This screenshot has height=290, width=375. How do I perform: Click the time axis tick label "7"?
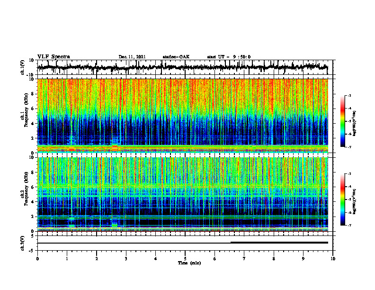(x=244, y=259)
